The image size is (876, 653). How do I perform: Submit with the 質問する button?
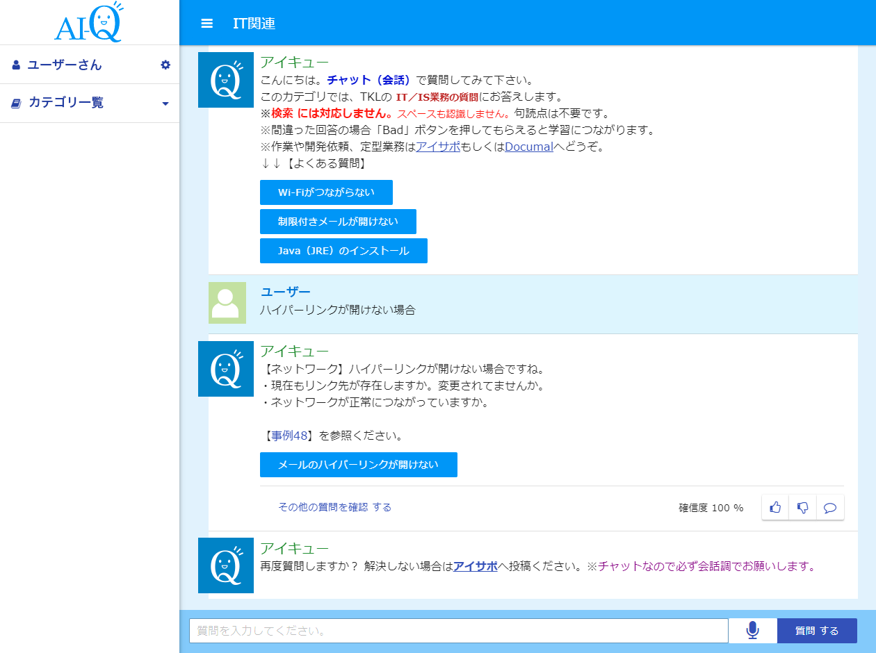(817, 631)
